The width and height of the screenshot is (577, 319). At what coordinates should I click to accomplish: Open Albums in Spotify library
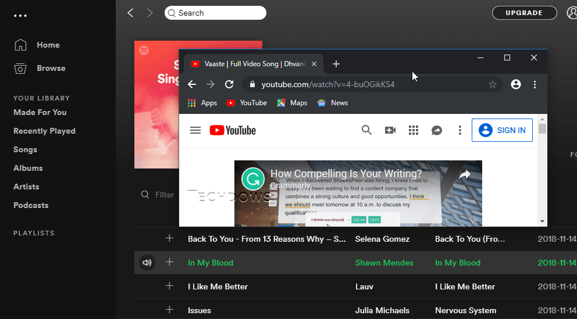pyautogui.click(x=28, y=168)
